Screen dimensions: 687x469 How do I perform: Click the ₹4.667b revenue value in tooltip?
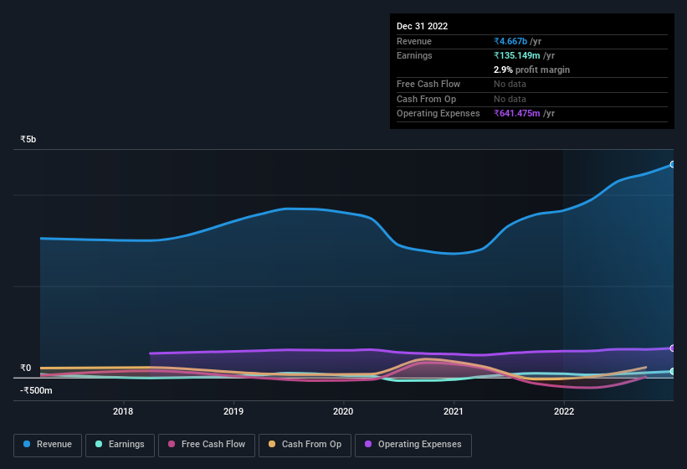[510, 41]
